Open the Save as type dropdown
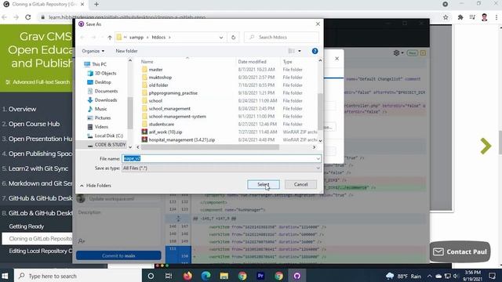The image size is (502, 282). click(x=221, y=168)
